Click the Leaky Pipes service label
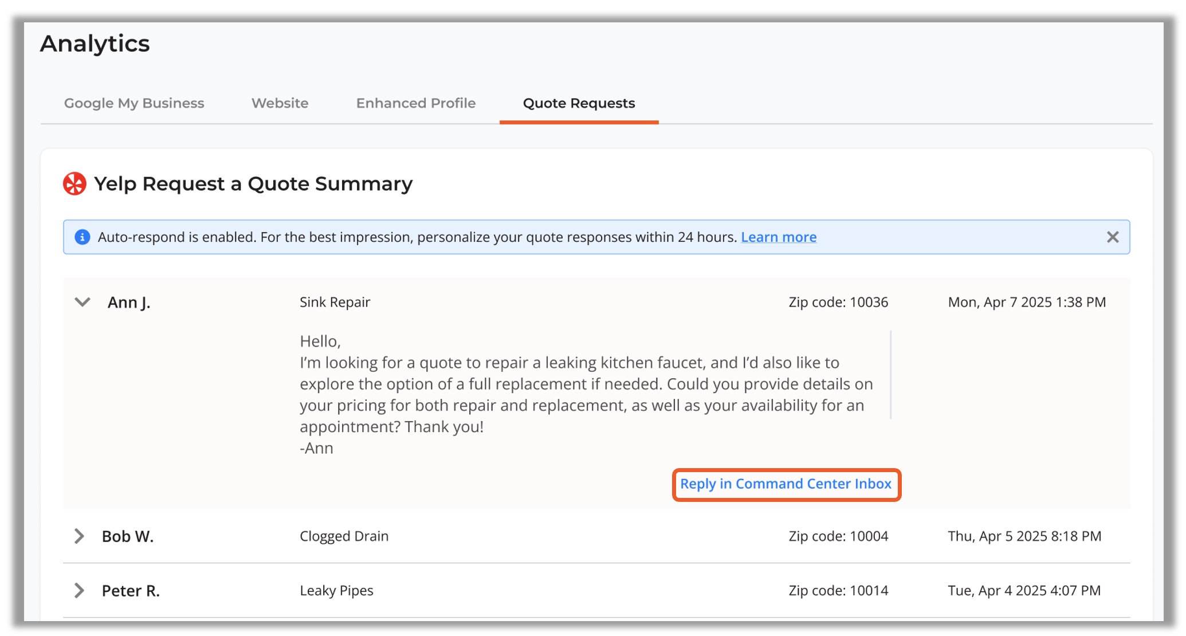 click(337, 591)
